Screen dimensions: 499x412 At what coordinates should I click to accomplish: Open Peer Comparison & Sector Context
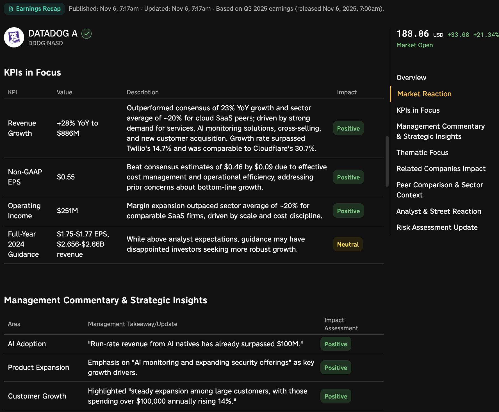click(x=439, y=190)
